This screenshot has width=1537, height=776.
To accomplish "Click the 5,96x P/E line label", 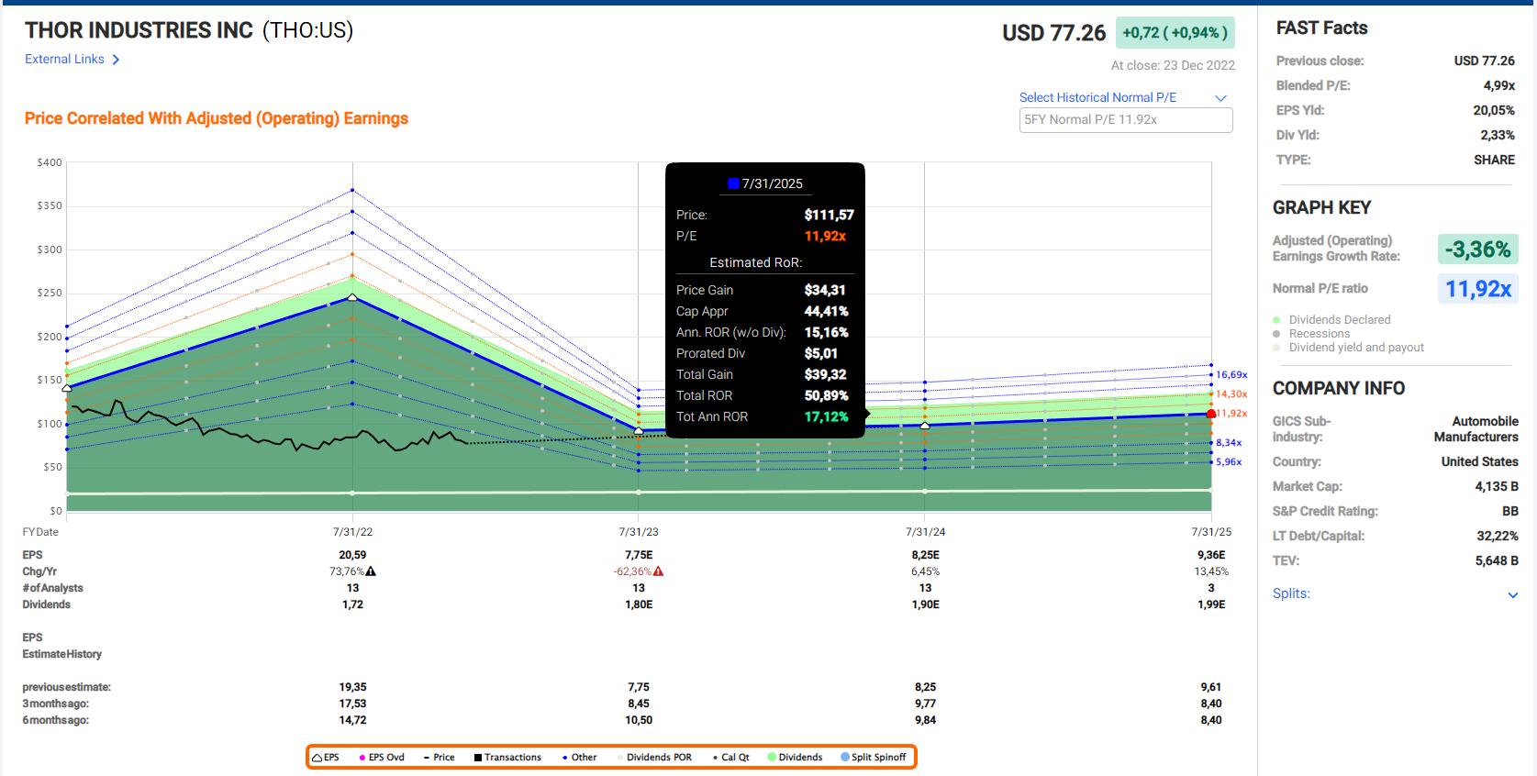I will [x=1229, y=462].
